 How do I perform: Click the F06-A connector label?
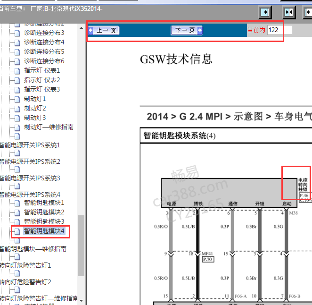point(240,297)
